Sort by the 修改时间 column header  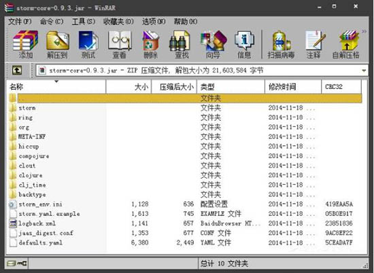[293, 87]
